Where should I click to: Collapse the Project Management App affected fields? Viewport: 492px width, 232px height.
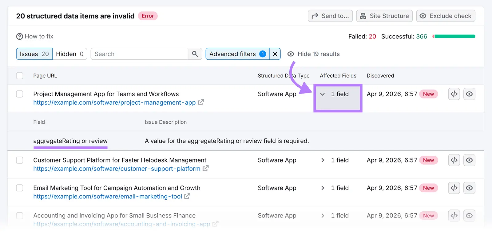tap(323, 94)
